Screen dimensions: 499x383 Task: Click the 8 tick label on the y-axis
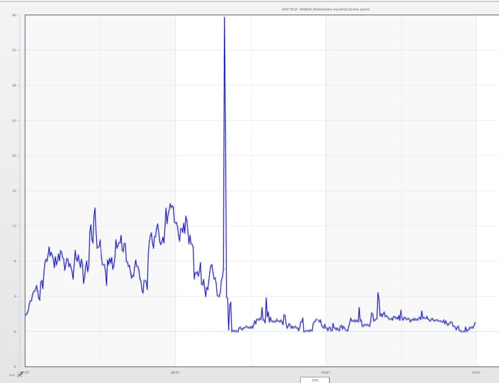(x=15, y=261)
